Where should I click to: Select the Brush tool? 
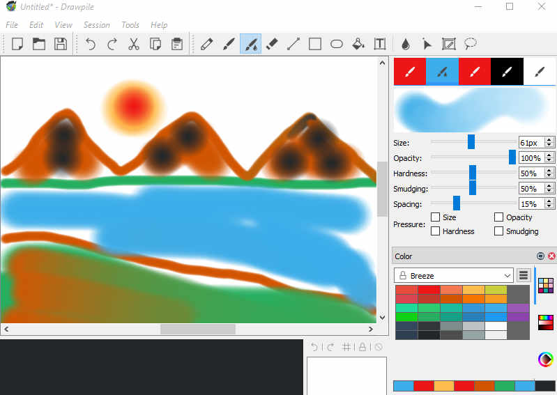click(x=229, y=45)
